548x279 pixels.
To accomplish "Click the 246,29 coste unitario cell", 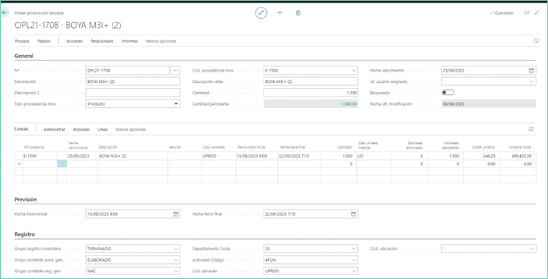I will tap(481, 156).
